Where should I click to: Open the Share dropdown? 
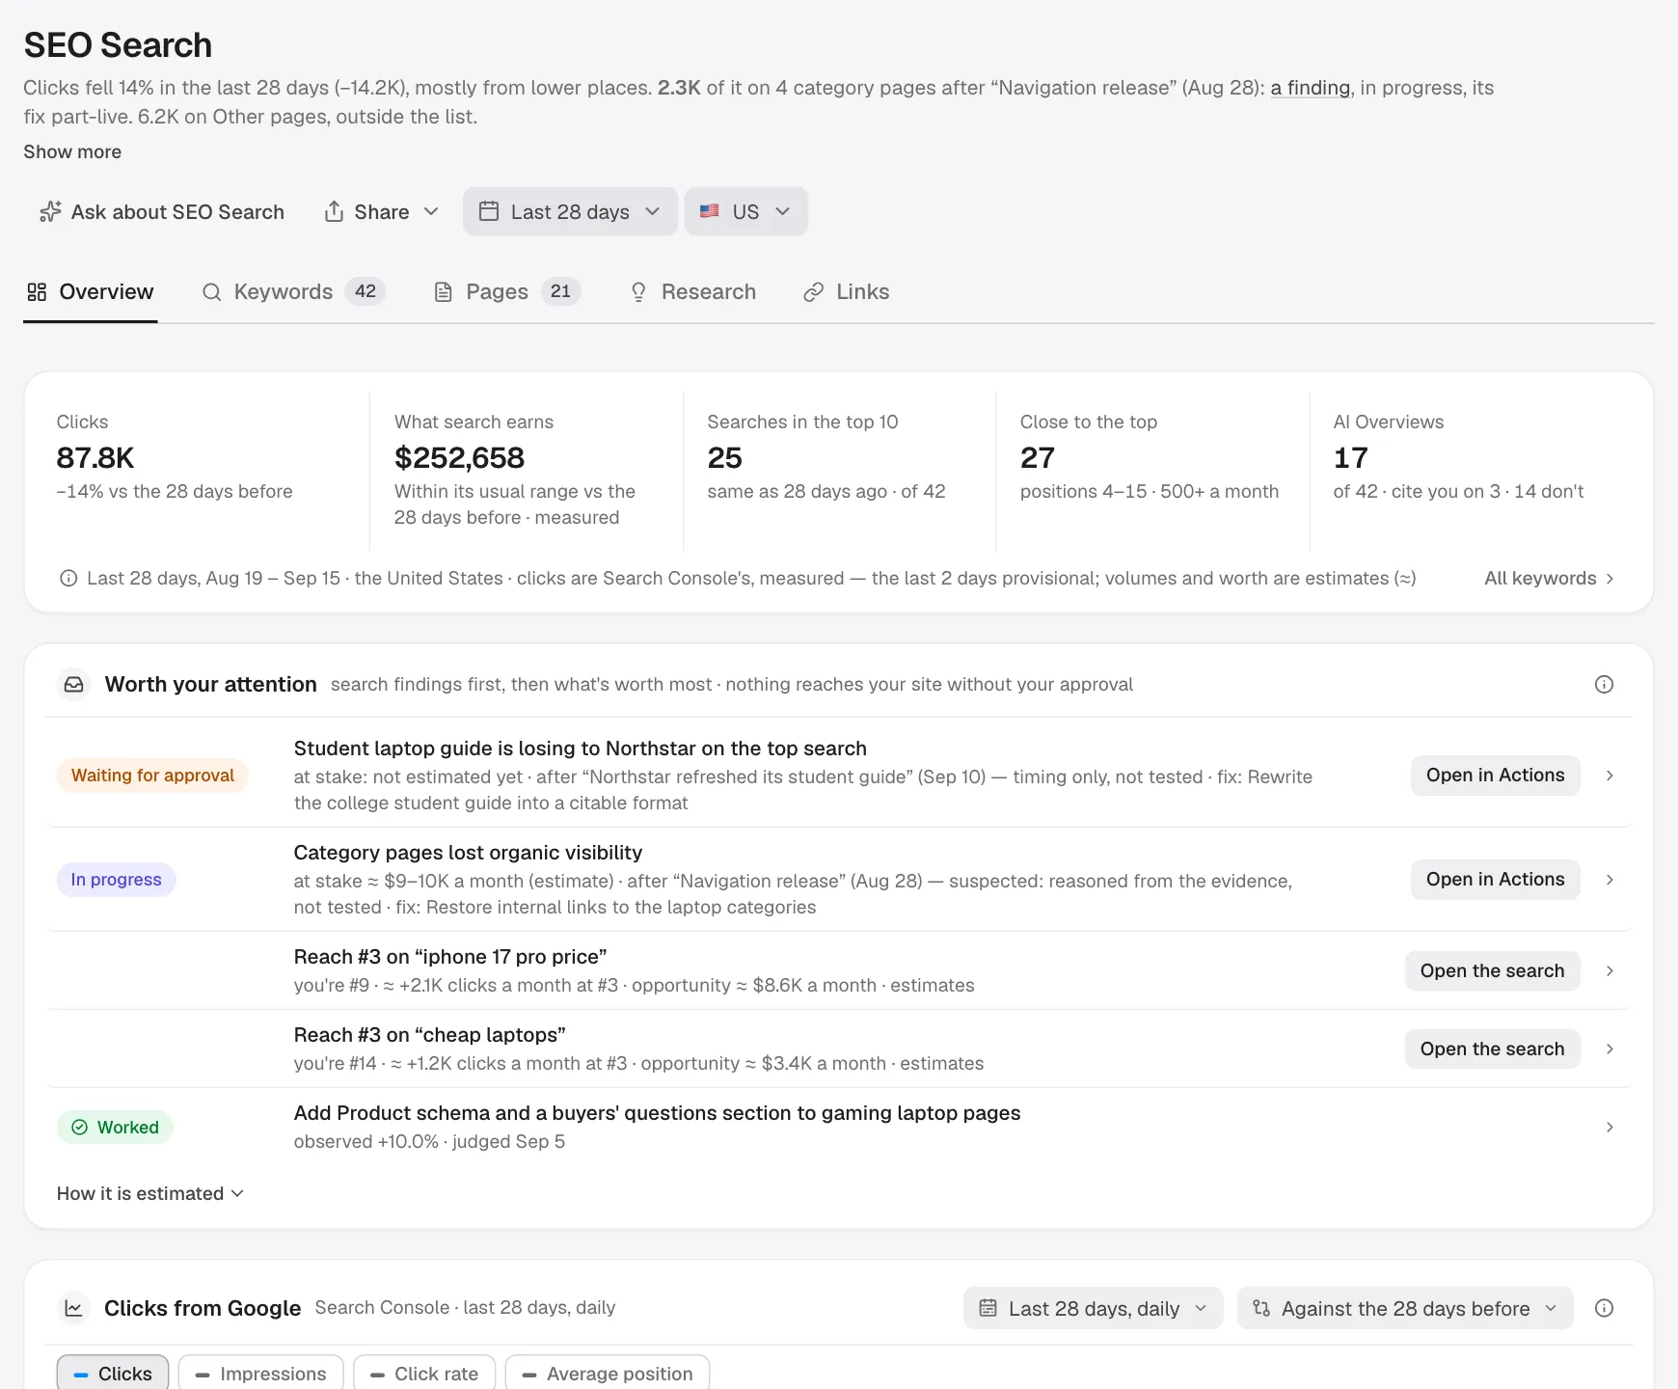(x=381, y=211)
